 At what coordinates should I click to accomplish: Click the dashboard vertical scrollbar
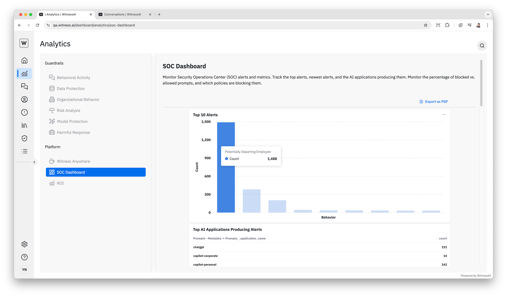click(481, 83)
